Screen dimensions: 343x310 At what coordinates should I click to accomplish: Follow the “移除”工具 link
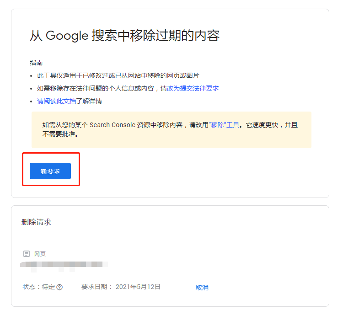pos(224,125)
